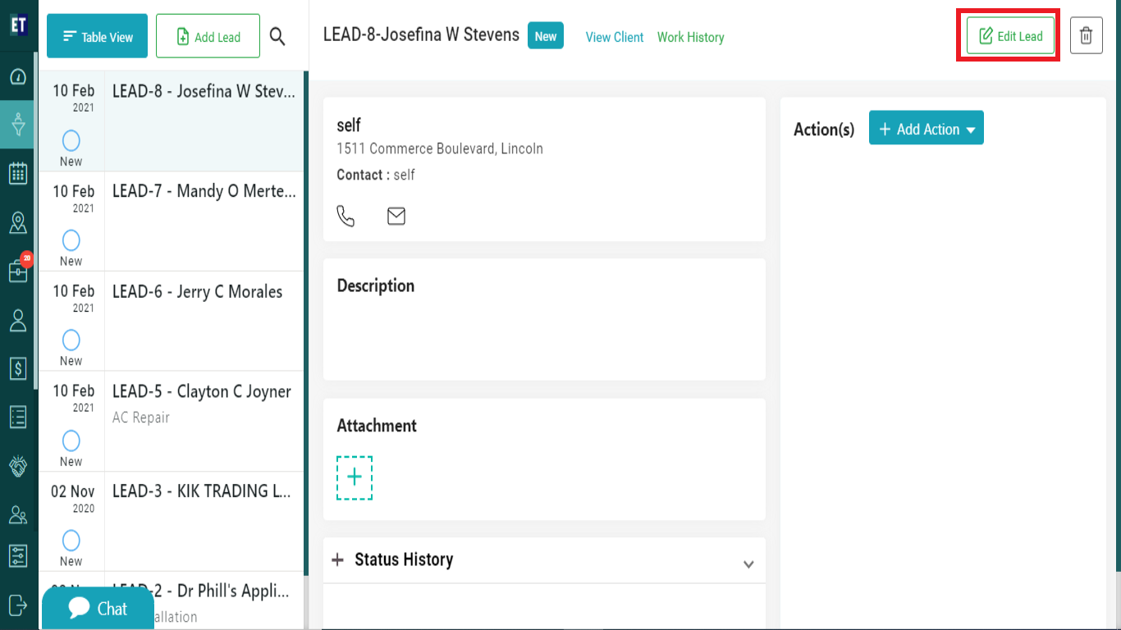Screen dimensions: 1121x630
Task: Click the status circle for LEAD-7
Action: (x=71, y=240)
